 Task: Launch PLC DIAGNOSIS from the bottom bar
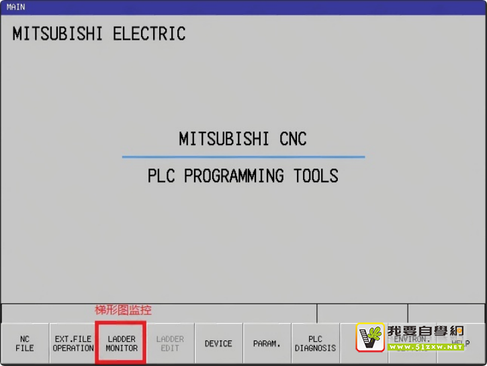pyautogui.click(x=315, y=344)
